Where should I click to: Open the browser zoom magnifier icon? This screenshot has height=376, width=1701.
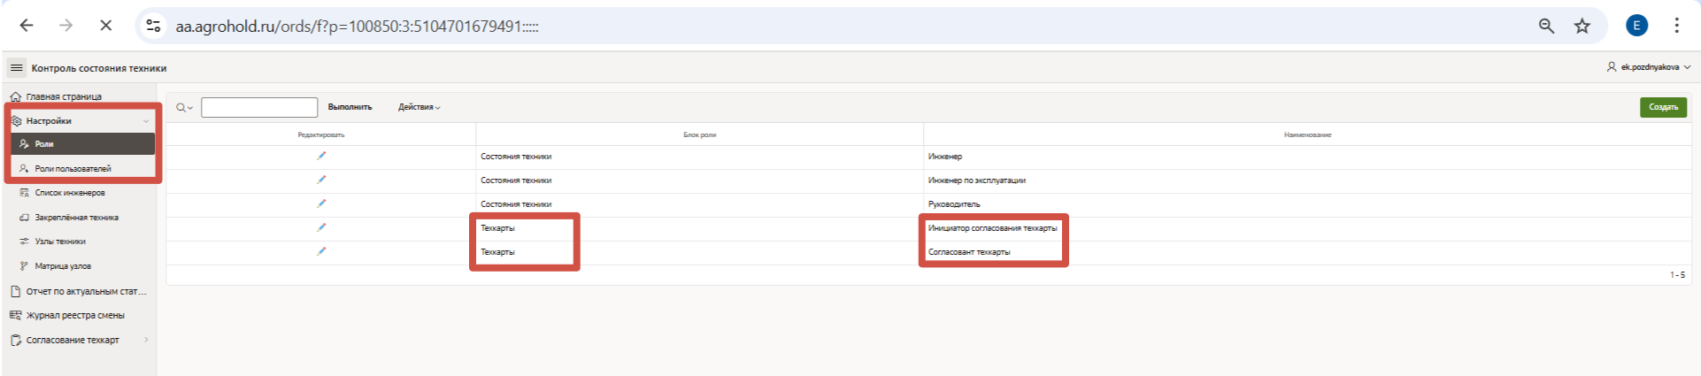[1546, 26]
